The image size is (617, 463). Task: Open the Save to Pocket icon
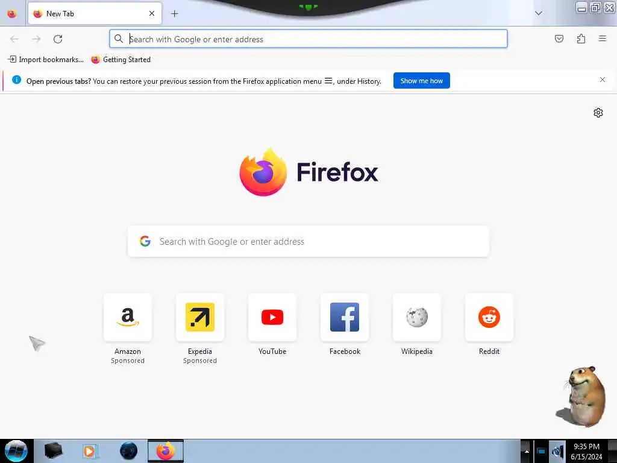pyautogui.click(x=559, y=39)
